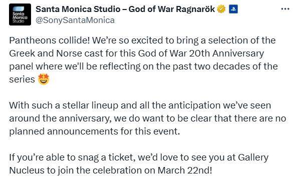Image resolution: width=297 pixels, height=183 pixels.
Task: Open the three-dot more options menu
Action: (285, 9)
